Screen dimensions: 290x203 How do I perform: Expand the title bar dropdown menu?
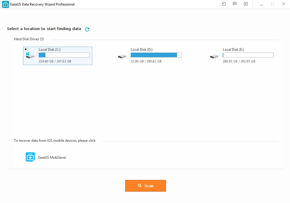[246, 4]
